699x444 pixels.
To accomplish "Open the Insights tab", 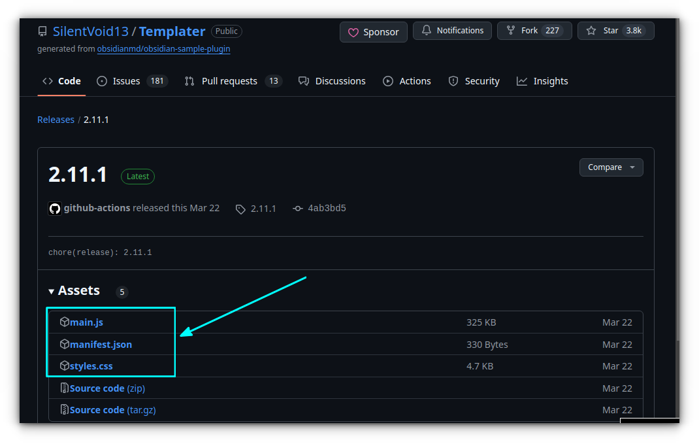I will pyautogui.click(x=550, y=81).
